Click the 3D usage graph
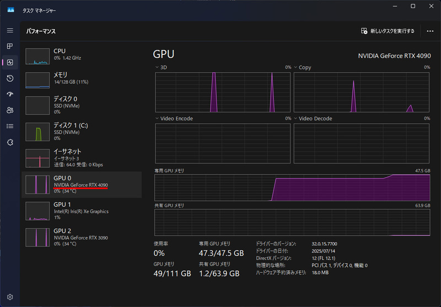Image resolution: width=441 pixels, height=307 pixels. click(223, 92)
